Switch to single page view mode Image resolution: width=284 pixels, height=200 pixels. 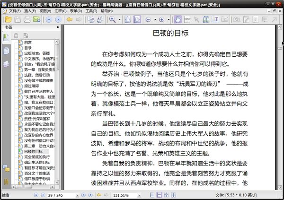[x=152, y=195]
